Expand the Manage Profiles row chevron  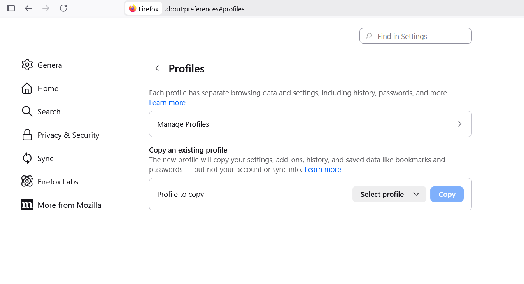[459, 124]
